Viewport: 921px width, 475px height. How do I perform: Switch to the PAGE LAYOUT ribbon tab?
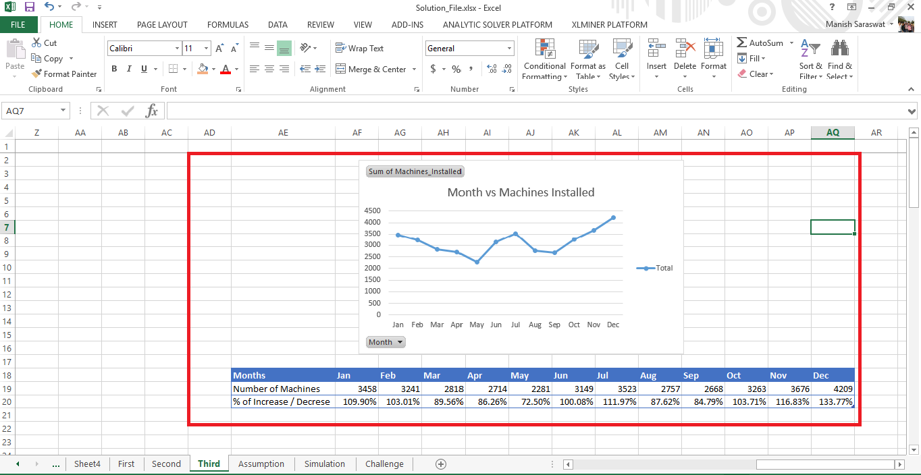[x=162, y=24]
